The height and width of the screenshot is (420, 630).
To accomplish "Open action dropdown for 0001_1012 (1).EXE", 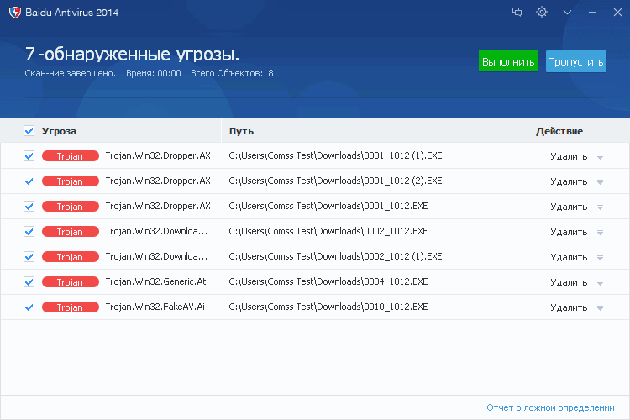I will tap(600, 157).
